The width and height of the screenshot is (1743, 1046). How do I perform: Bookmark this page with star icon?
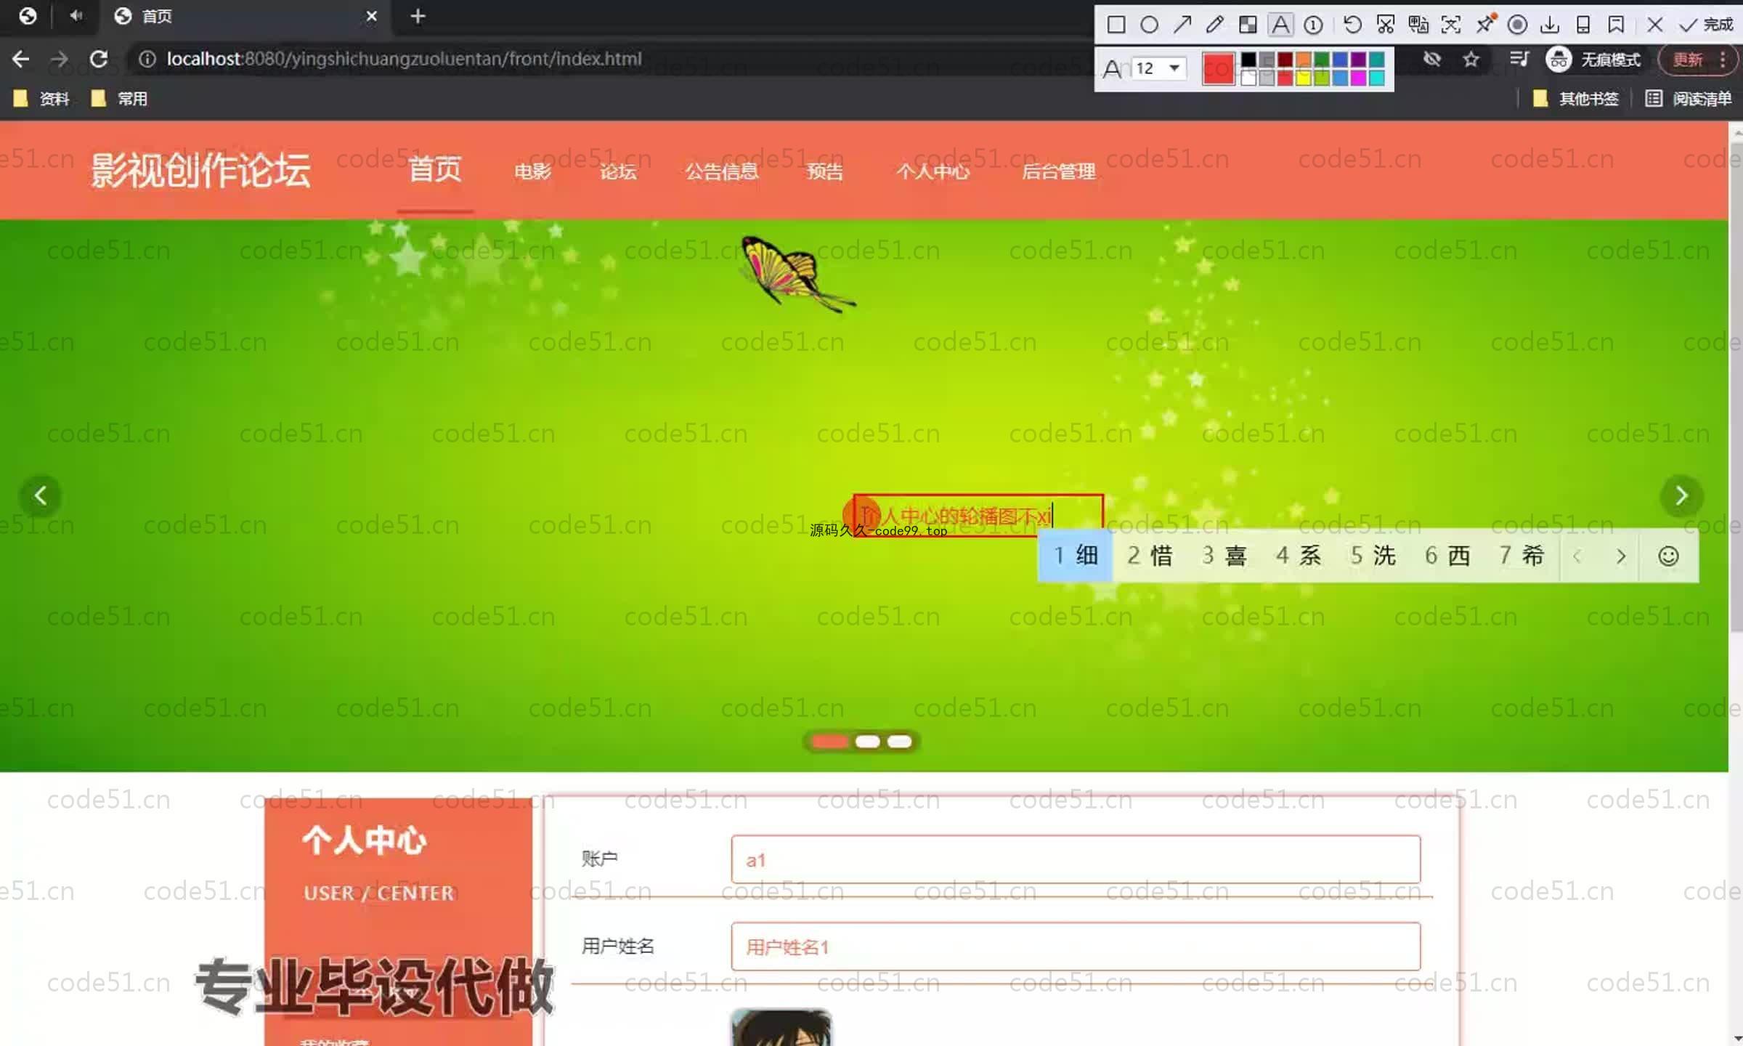1471,59
